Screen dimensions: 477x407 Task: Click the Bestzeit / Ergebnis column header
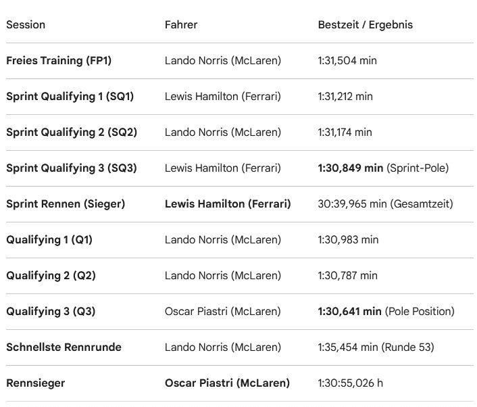[365, 25]
